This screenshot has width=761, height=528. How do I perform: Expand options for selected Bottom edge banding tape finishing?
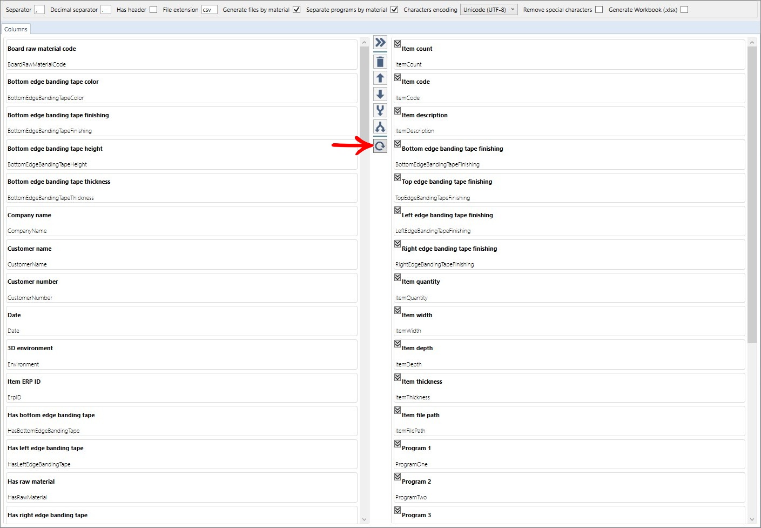[x=398, y=144]
